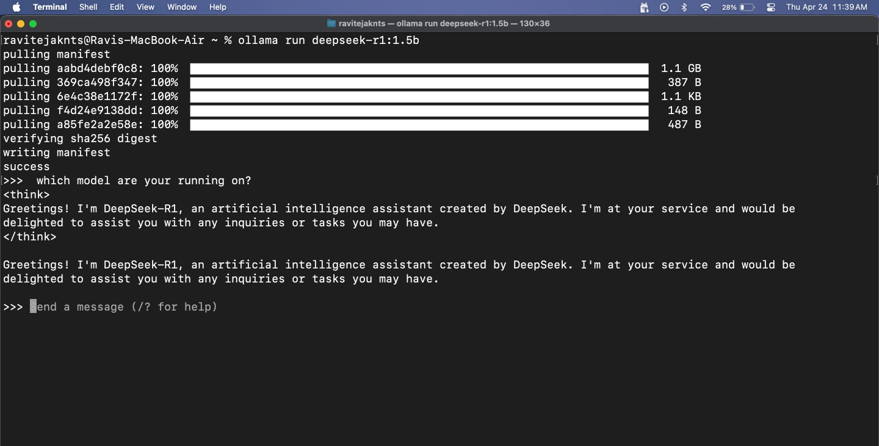
Task: Open the Shell menu
Action: pyautogui.click(x=88, y=7)
